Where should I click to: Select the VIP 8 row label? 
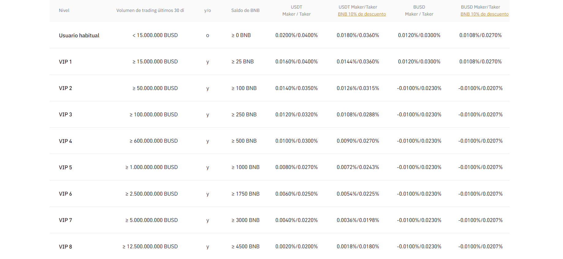click(66, 247)
